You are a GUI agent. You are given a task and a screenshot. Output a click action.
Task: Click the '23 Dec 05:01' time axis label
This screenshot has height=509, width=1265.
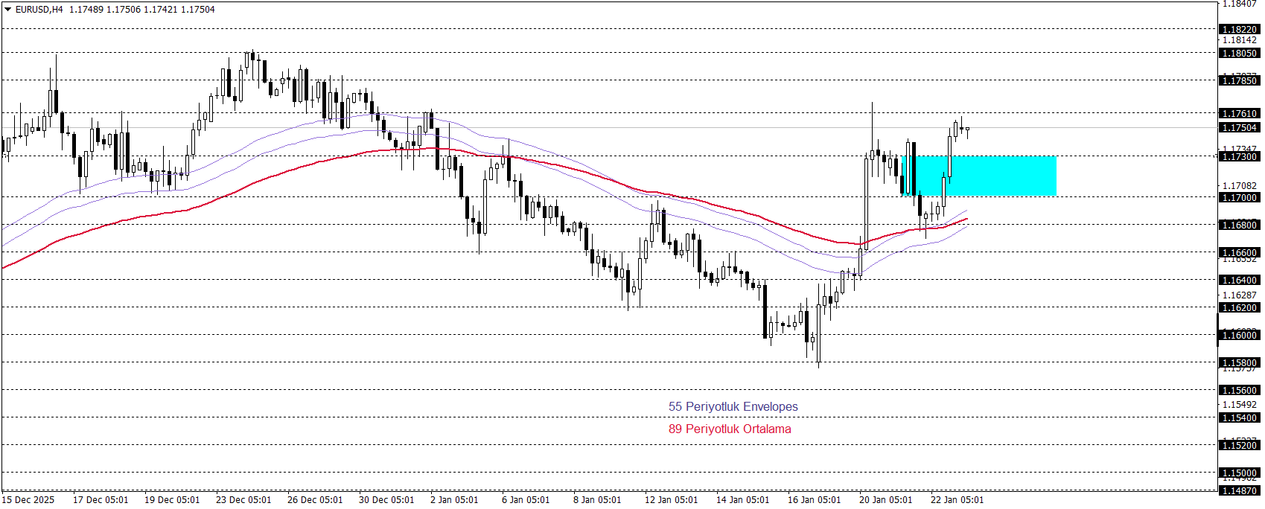243,500
